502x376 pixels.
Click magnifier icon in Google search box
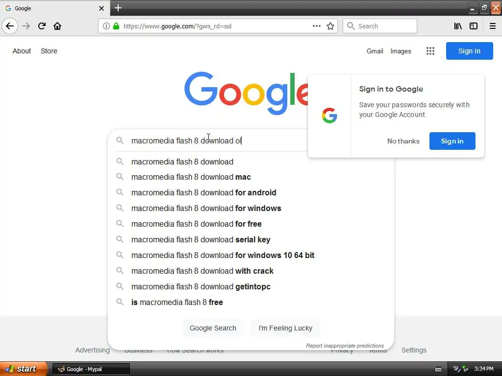click(120, 141)
